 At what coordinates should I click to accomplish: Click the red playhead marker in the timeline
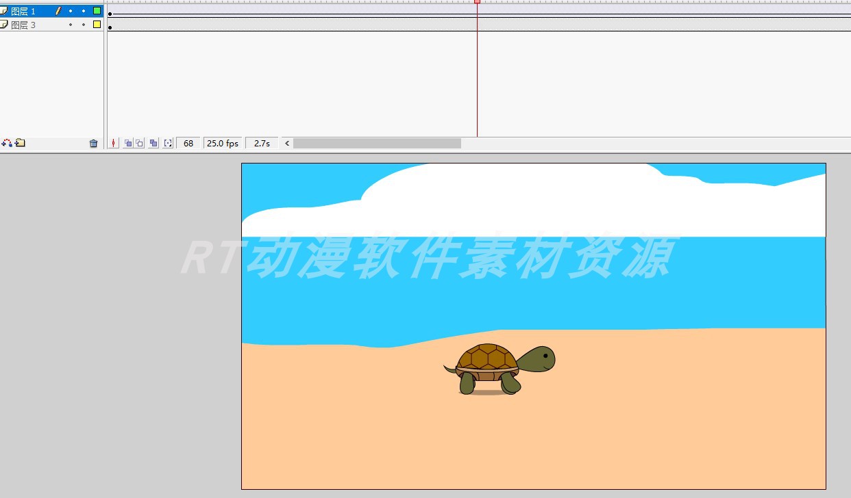point(477,3)
